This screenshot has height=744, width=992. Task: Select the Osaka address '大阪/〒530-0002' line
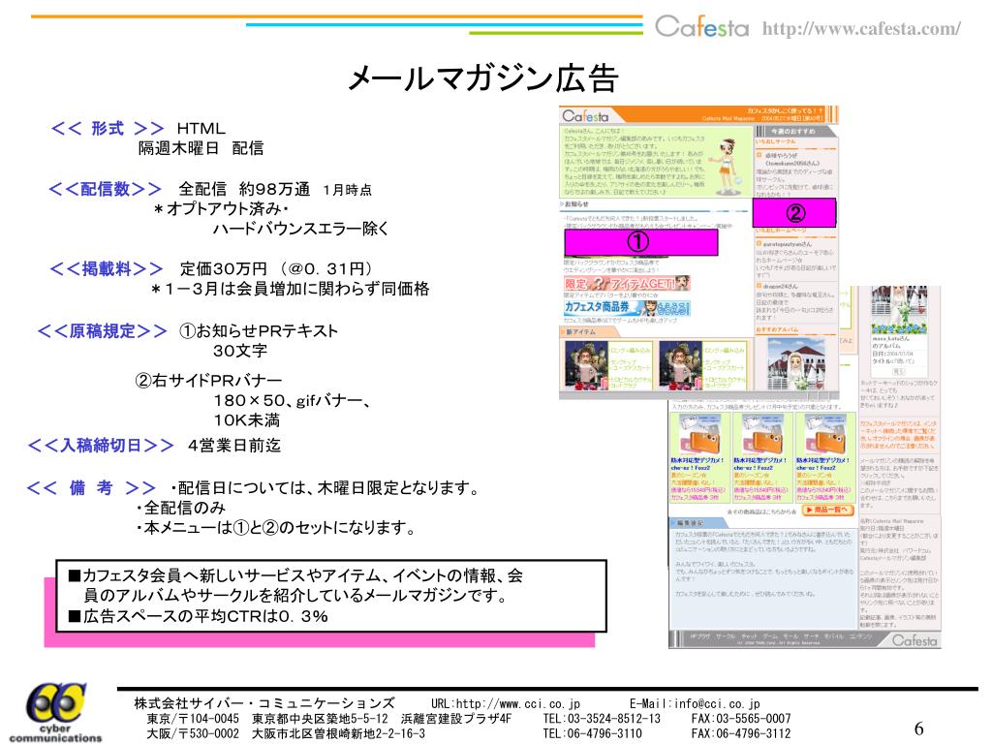pos(286,734)
